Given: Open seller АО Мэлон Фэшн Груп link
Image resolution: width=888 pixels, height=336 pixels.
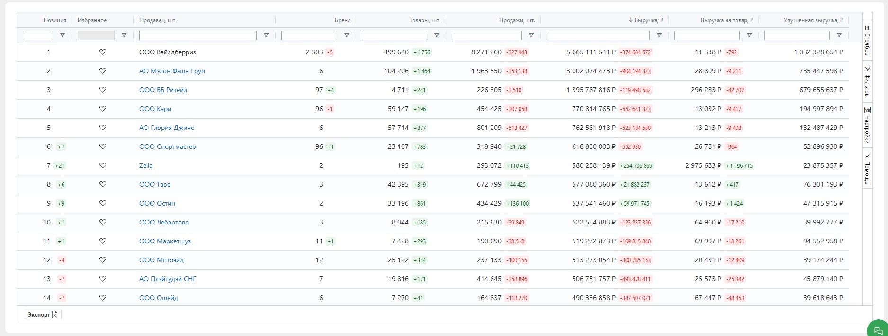Looking at the screenshot, I should (172, 71).
